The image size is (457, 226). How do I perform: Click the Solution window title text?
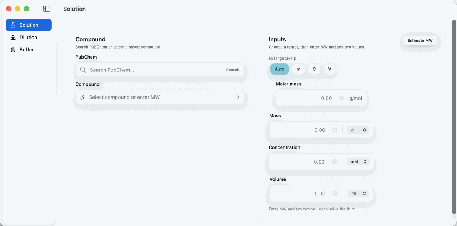74,9
